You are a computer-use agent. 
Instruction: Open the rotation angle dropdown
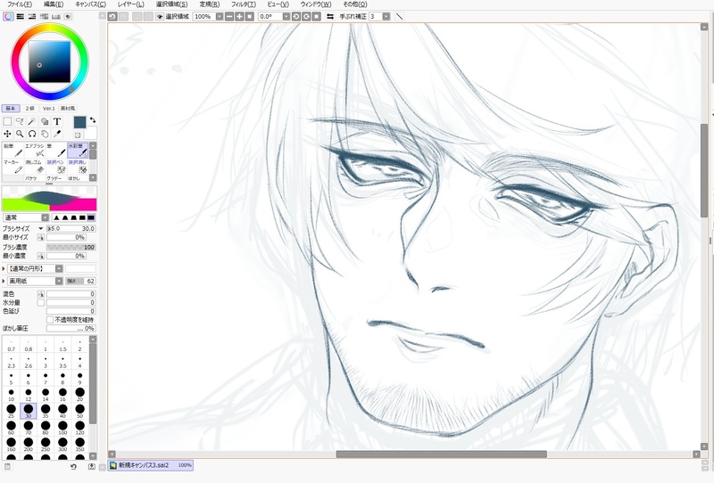(x=286, y=16)
